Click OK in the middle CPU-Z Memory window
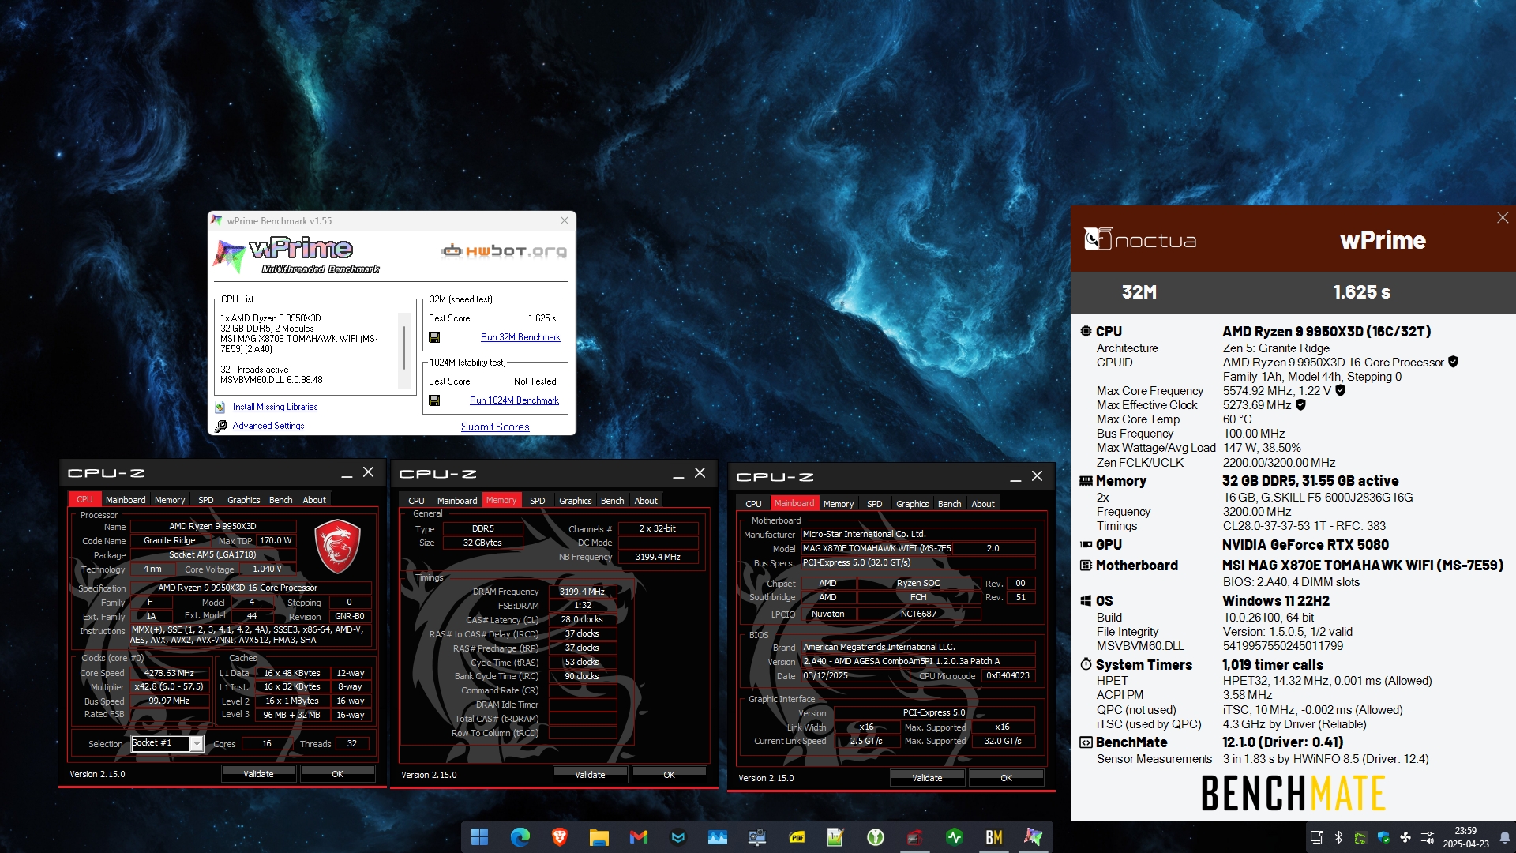The height and width of the screenshot is (853, 1516). click(669, 775)
